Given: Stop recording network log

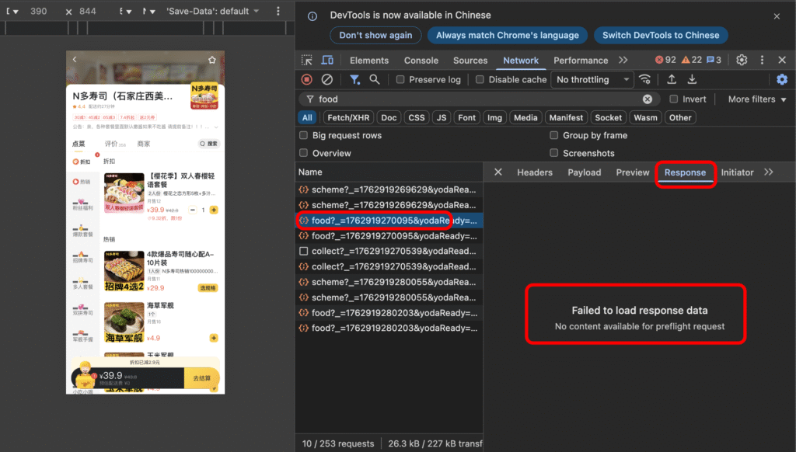Looking at the screenshot, I should tap(307, 79).
